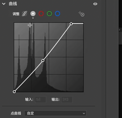Click the 调整 label
The width and height of the screenshot is (122, 118).
(x=16, y=14)
